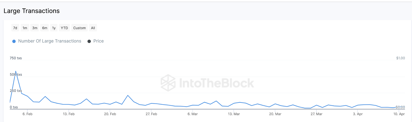Click the tallest spike on the chart line

click(x=16, y=71)
